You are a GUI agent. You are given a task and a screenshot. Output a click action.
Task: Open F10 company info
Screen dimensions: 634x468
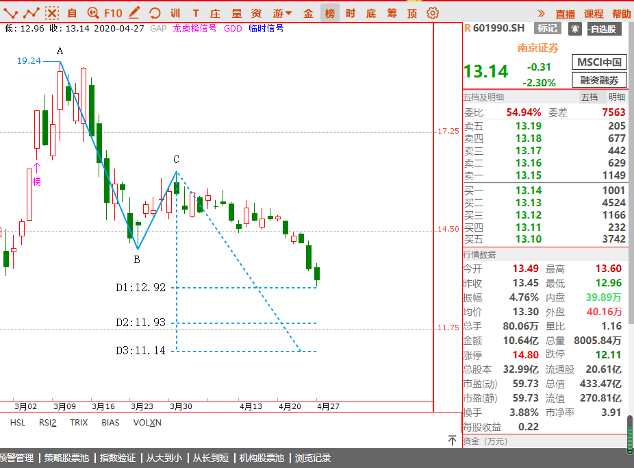pos(113,13)
